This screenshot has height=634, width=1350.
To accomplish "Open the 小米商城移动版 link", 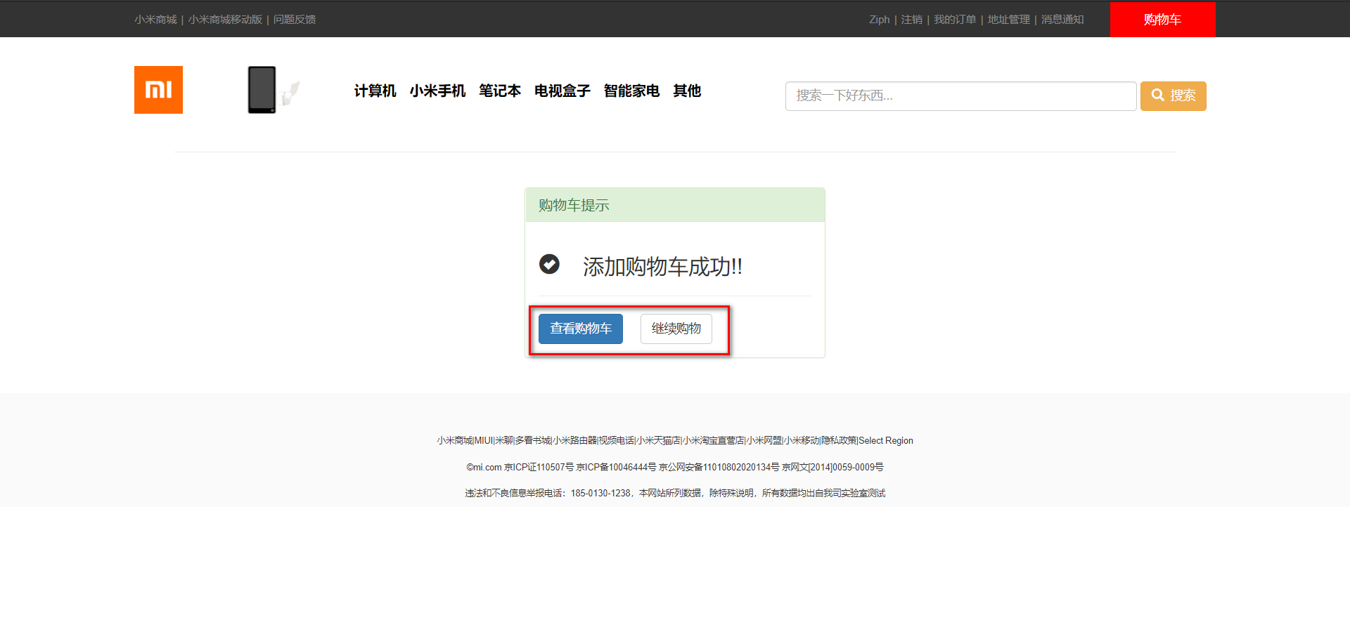I will [225, 20].
